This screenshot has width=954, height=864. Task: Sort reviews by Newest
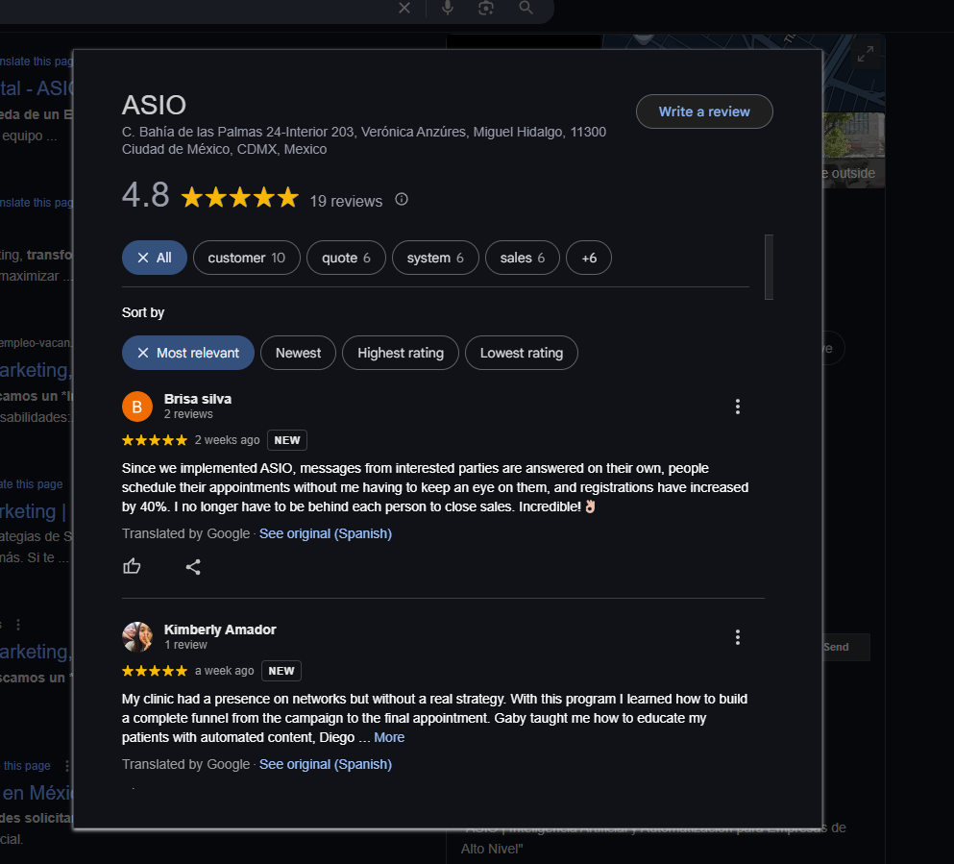[298, 353]
